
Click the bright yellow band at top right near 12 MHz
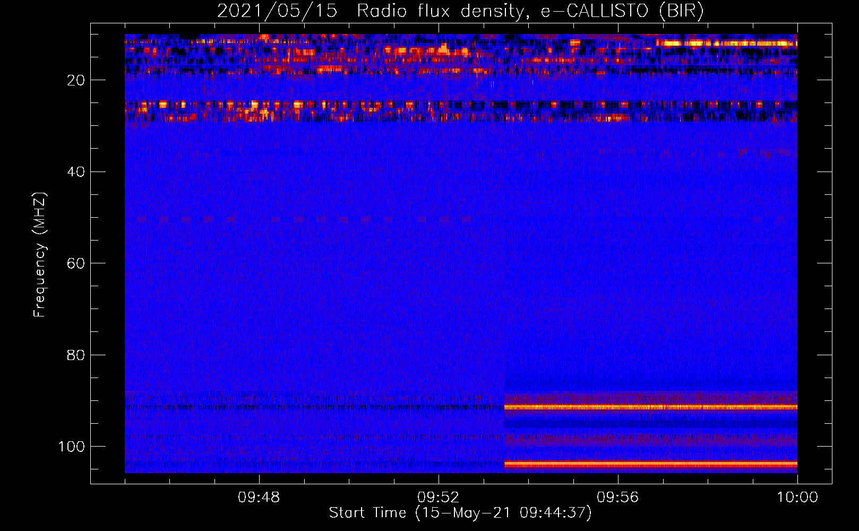(x=727, y=43)
